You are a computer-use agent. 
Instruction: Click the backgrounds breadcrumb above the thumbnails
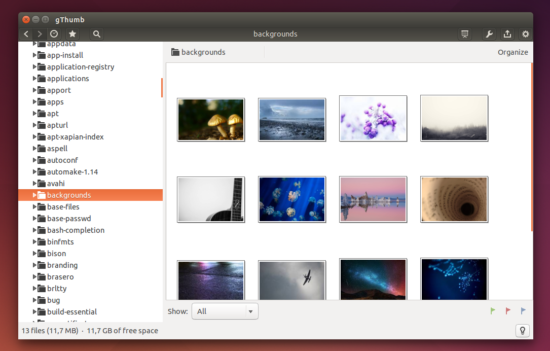click(x=203, y=52)
